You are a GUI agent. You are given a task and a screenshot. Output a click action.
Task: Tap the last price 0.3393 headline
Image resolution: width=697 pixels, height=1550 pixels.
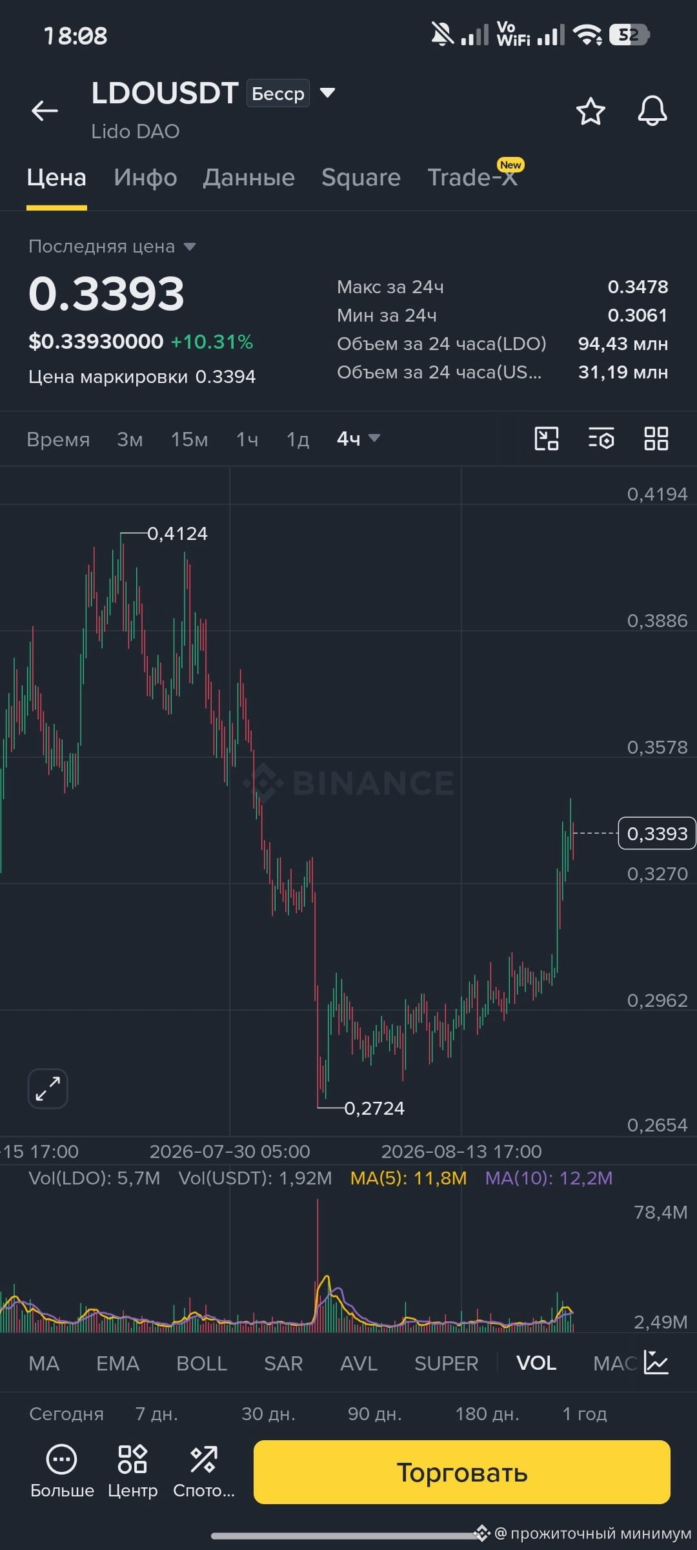[106, 294]
